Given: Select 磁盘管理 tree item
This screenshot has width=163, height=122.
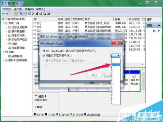Looking at the screenshot, I should click(17, 56).
